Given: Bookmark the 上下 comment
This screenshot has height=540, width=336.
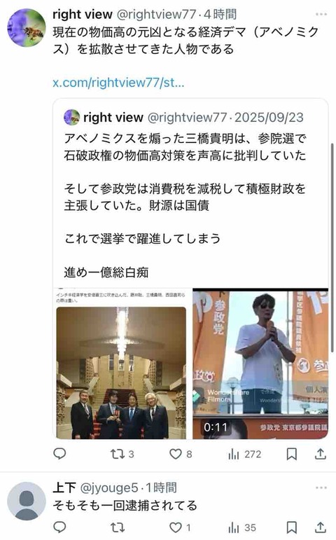Looking at the screenshot, I should point(292,527).
